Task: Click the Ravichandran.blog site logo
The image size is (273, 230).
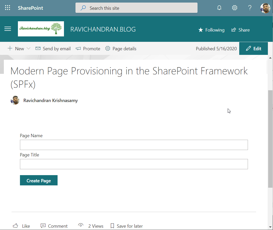Action: 41,29
